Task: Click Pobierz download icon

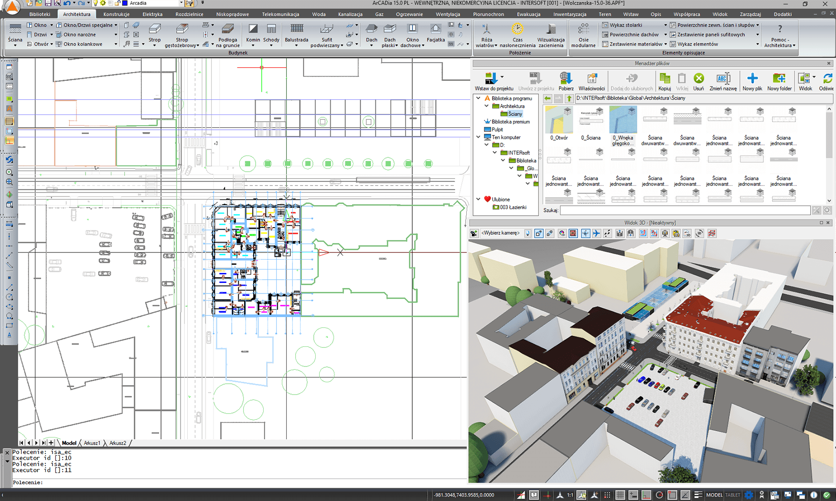Action: pos(566,81)
